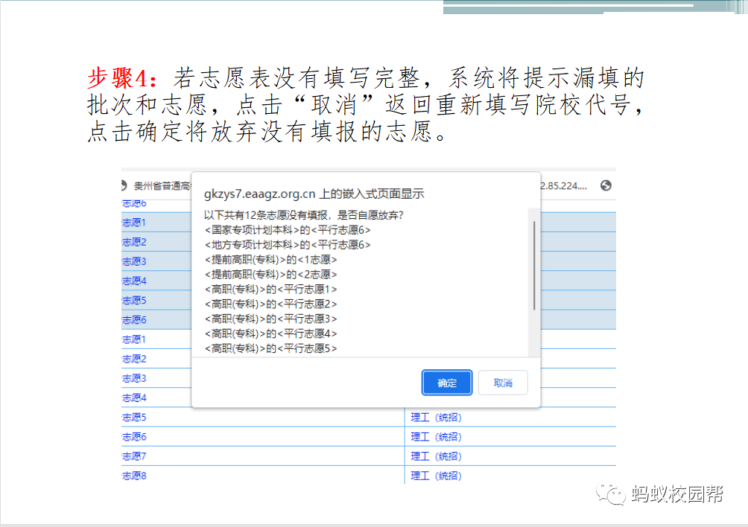
Task: Switch to the 贵州省普通高 browser tab
Action: point(160,185)
